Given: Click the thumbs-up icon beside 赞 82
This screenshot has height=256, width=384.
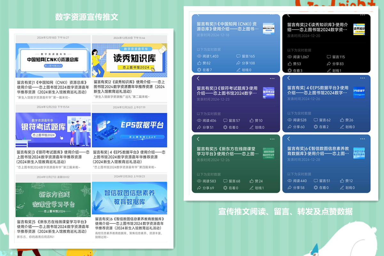Looking at the screenshot, I should (199, 63).
